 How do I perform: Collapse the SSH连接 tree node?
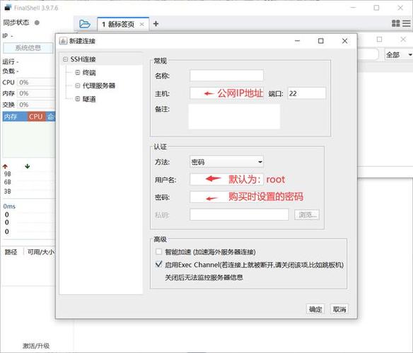click(65, 59)
